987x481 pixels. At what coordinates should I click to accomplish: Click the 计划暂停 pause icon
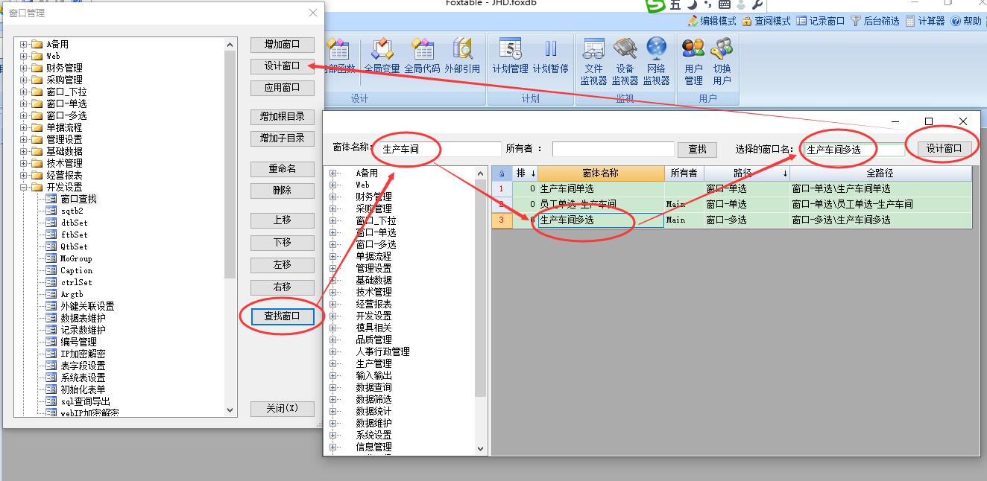(551, 56)
